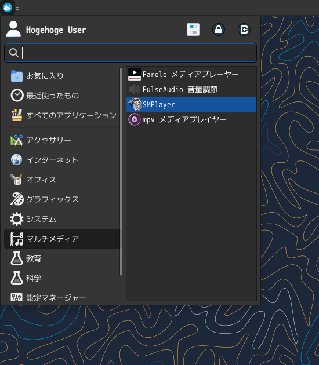Click the log out icon

(244, 30)
